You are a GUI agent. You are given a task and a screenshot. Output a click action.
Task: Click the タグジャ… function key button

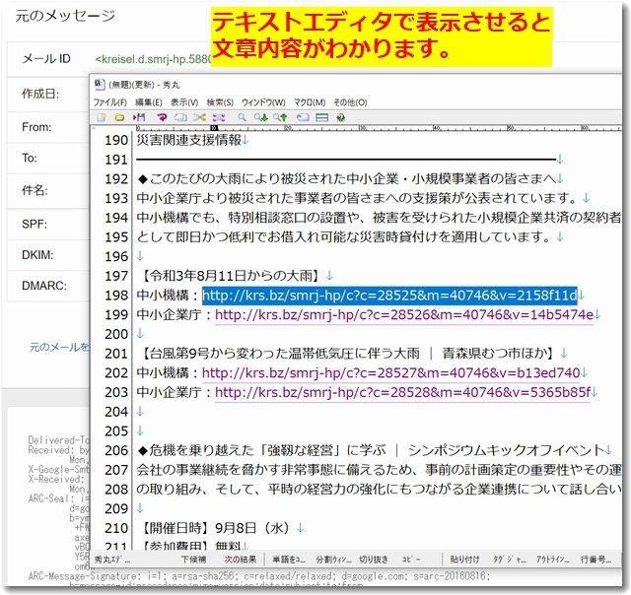click(510, 560)
